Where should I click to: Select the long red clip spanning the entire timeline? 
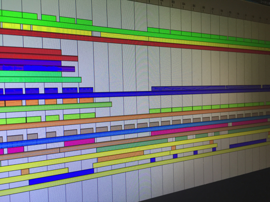(x=135, y=42)
